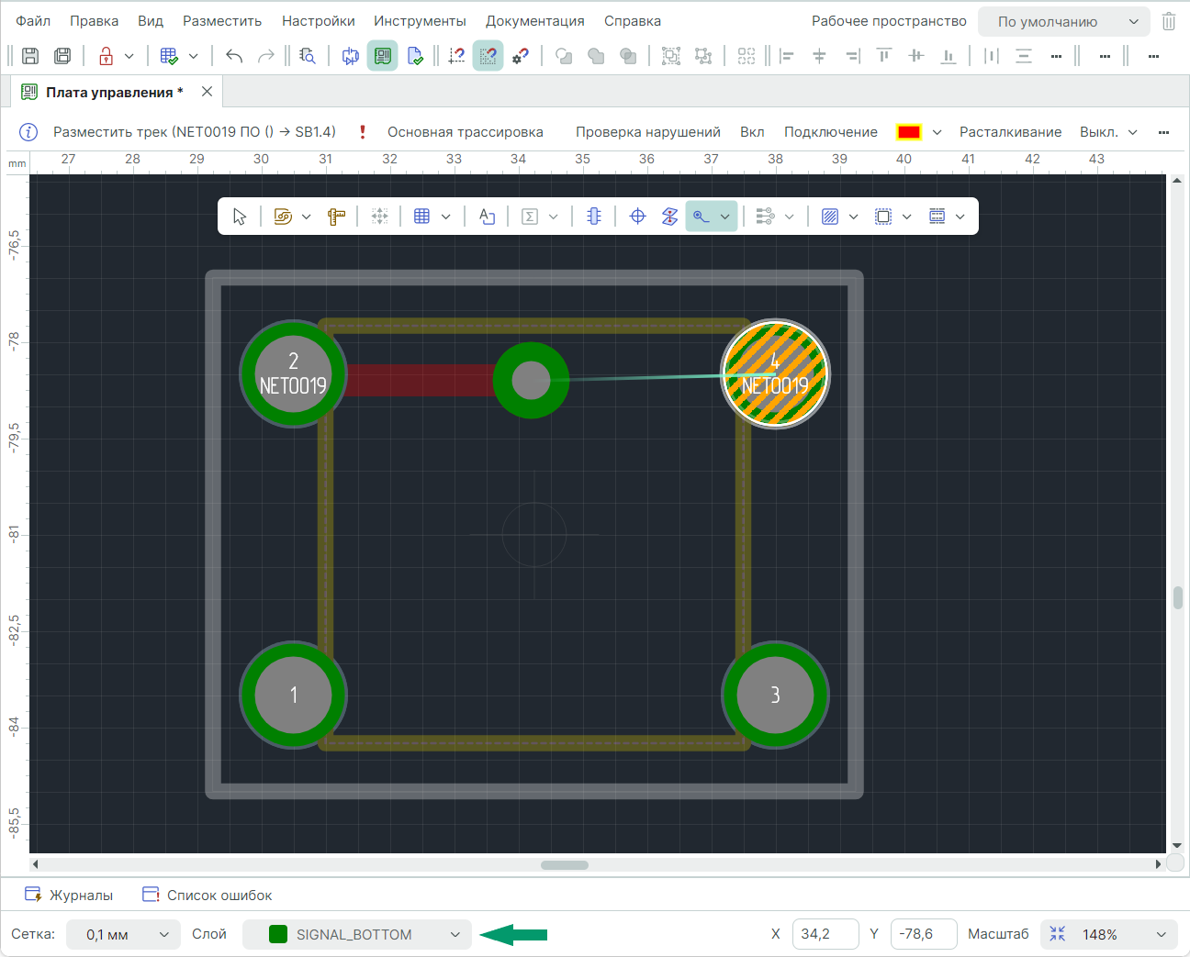Click the red padlock icon

[x=107, y=56]
